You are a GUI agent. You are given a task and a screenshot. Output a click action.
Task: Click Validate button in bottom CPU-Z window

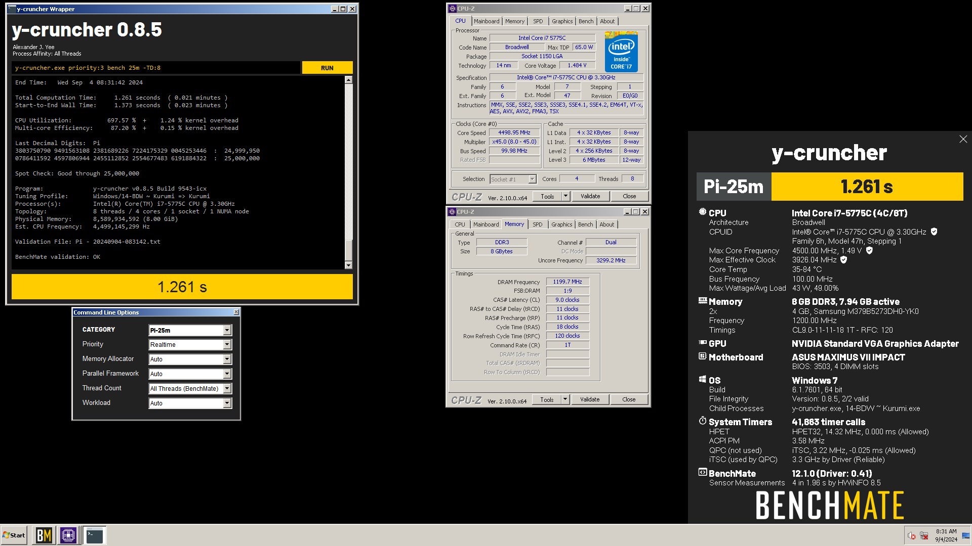[x=590, y=399]
